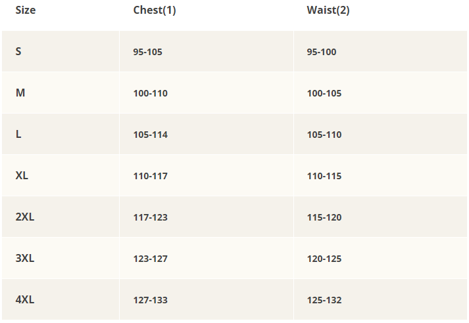469x323 pixels.
Task: Click chest measurement 105-114
Action: (151, 135)
